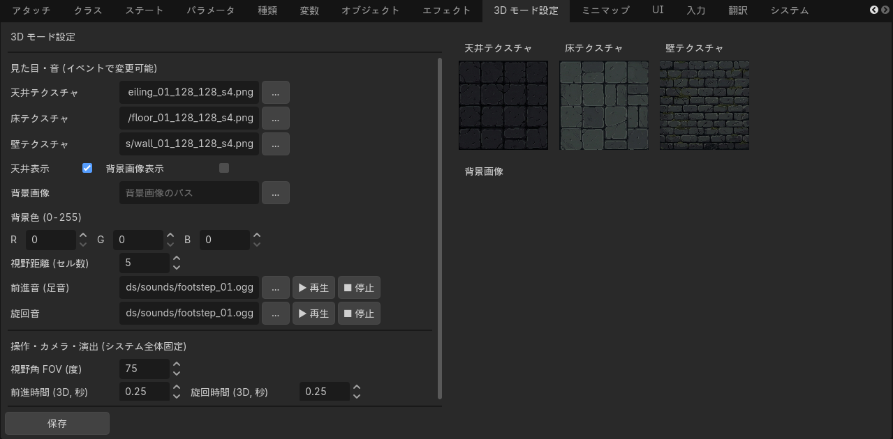Browse for the 床テクスチャ file
This screenshot has width=893, height=439.
(276, 118)
